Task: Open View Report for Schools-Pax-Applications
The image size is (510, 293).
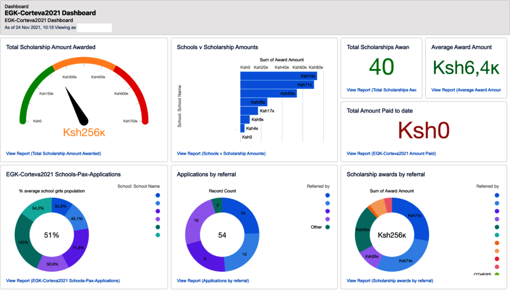Action: click(x=63, y=281)
